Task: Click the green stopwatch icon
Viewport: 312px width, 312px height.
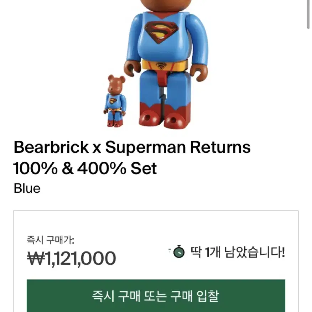Action: [179, 251]
